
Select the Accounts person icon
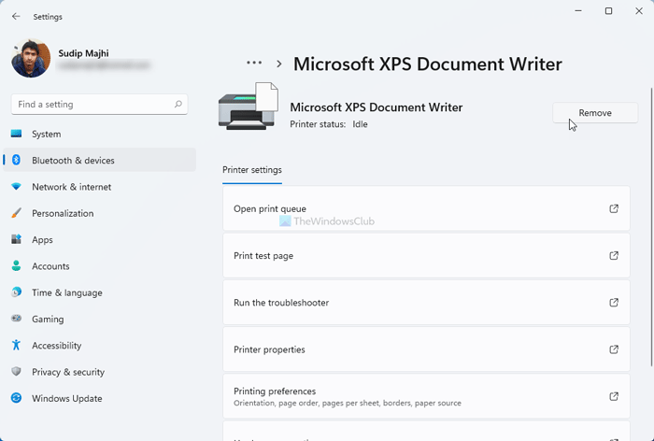(x=16, y=265)
